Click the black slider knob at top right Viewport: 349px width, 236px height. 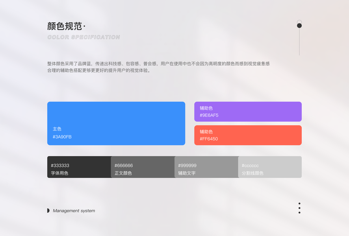pos(299,26)
